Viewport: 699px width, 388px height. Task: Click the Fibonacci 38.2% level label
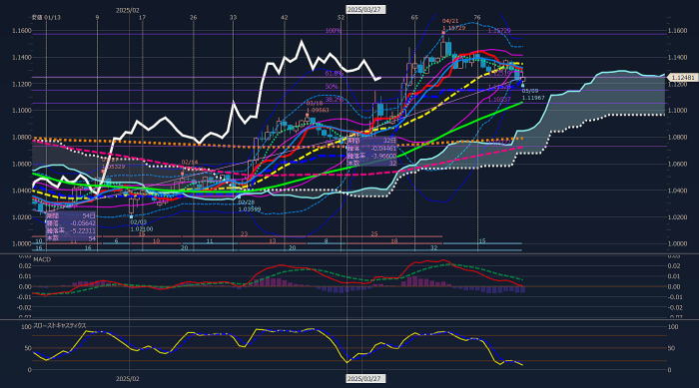pos(334,100)
